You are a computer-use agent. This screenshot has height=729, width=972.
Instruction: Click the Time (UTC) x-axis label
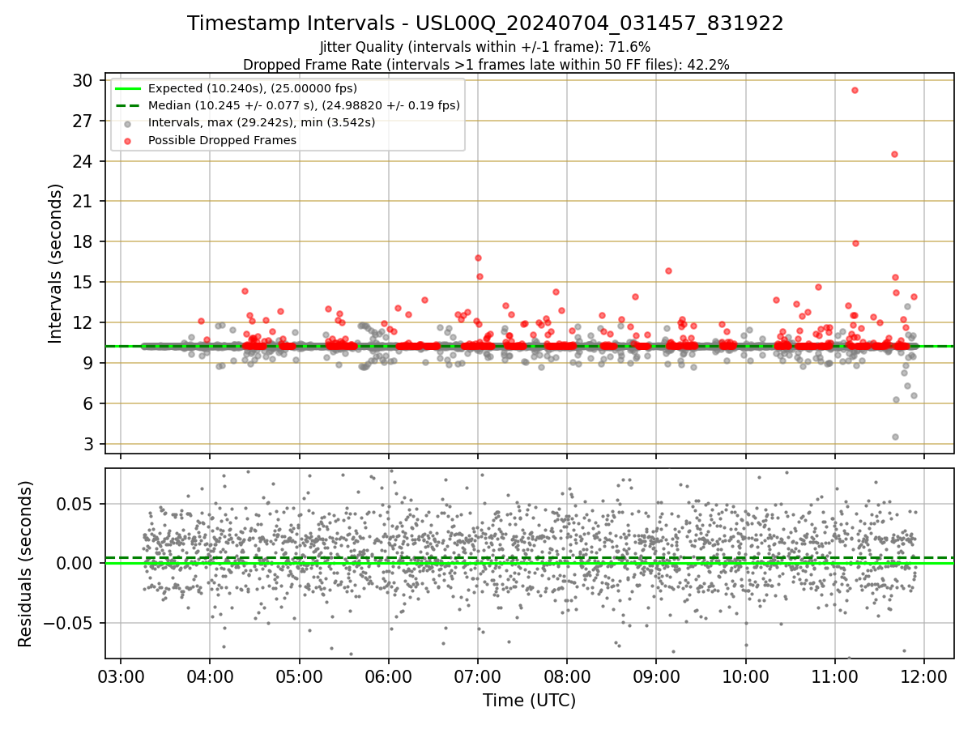click(x=529, y=701)
